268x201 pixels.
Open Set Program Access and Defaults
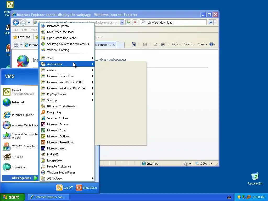(x=67, y=44)
